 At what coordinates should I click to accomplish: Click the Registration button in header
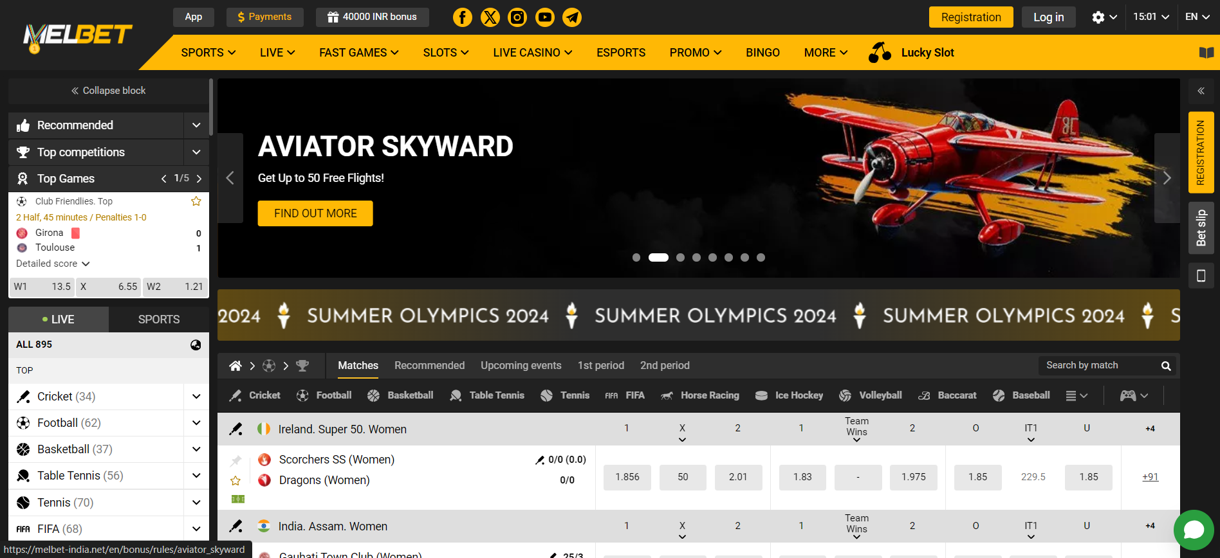[970, 17]
